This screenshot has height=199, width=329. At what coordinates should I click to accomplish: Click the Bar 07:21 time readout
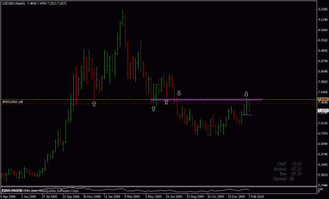pyautogui.click(x=291, y=174)
